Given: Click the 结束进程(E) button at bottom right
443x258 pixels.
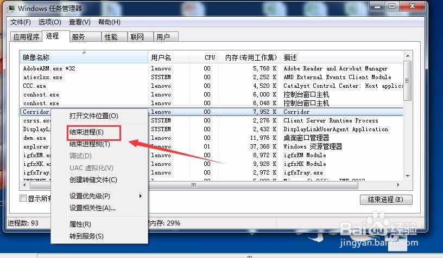Looking at the screenshot, I should pyautogui.click(x=386, y=199).
